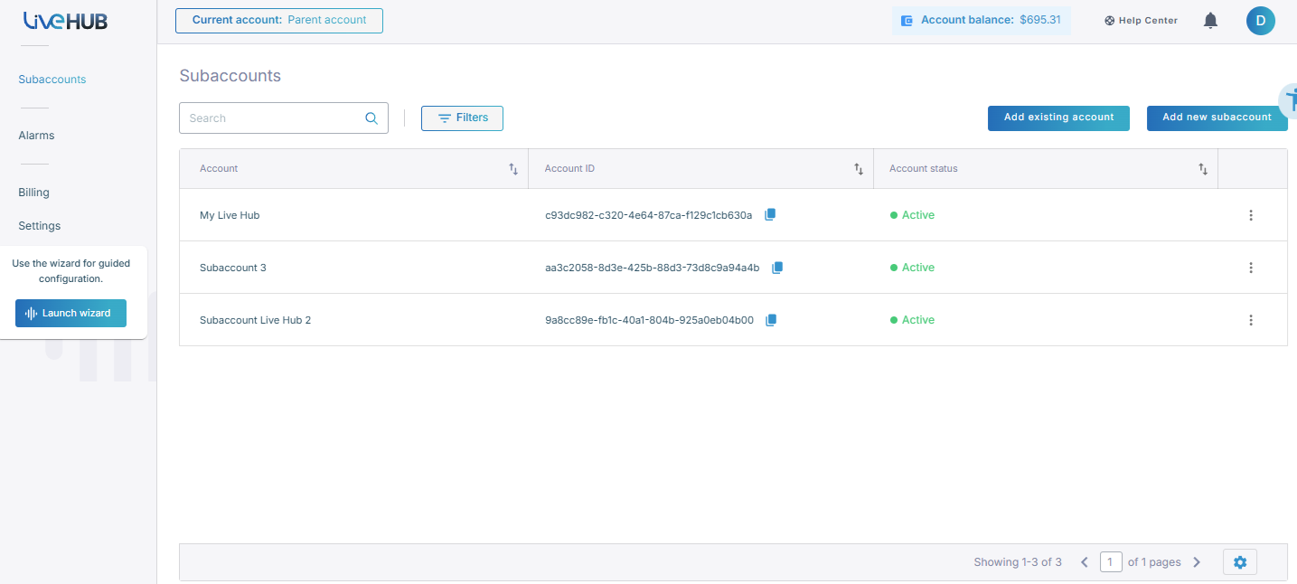Select the My Live Hub account name
This screenshot has width=1297, height=584.
230,215
